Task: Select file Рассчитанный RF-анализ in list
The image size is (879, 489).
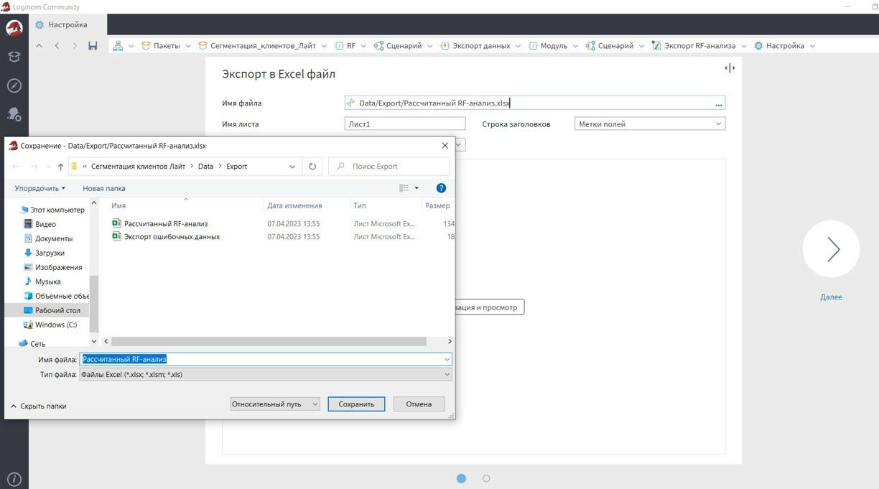Action: pos(166,223)
